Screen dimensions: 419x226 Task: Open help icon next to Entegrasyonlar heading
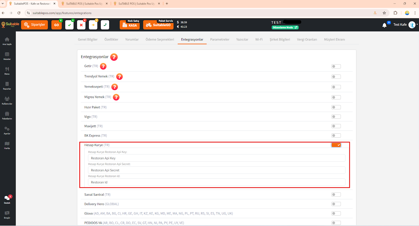114,57
